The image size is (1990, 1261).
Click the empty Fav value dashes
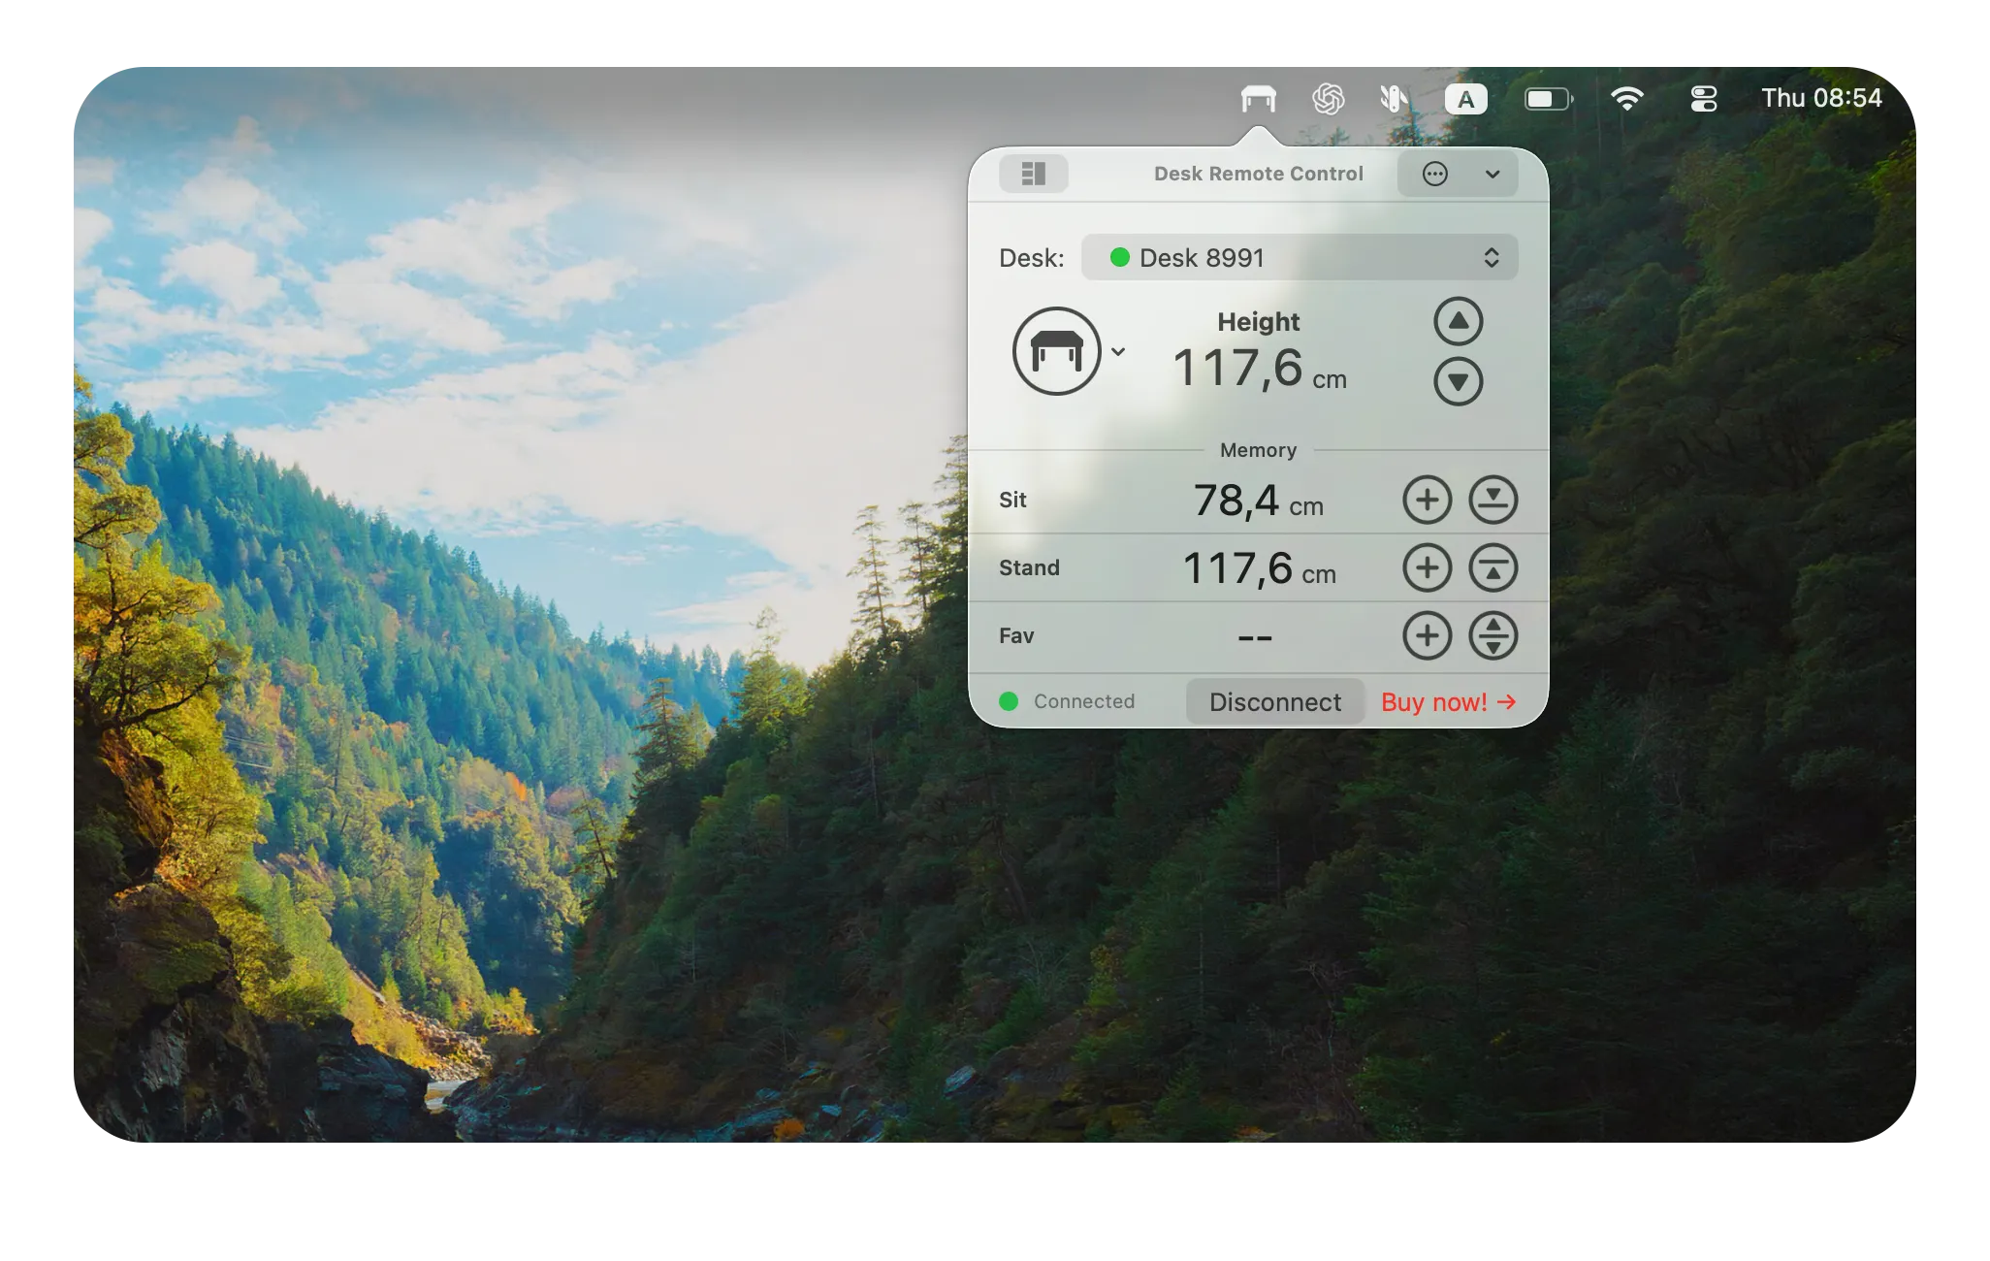[1255, 638]
